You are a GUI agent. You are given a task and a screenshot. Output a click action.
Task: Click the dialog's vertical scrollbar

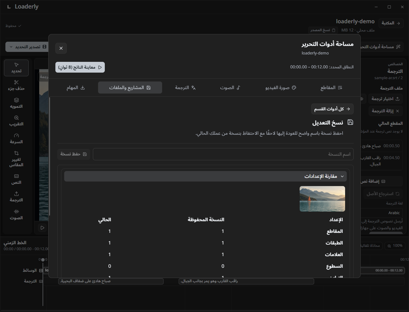pyautogui.click(x=49, y=156)
